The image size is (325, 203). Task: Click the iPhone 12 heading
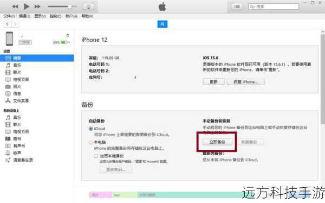click(94, 40)
